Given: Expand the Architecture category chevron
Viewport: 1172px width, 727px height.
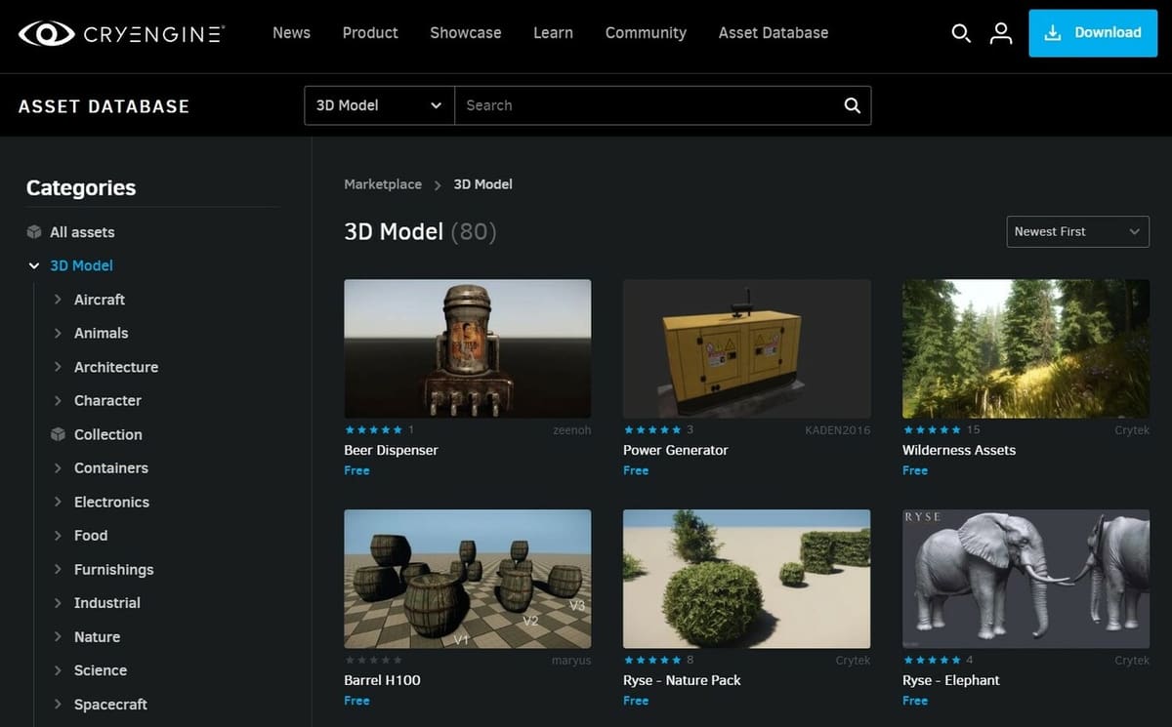Looking at the screenshot, I should (x=58, y=367).
